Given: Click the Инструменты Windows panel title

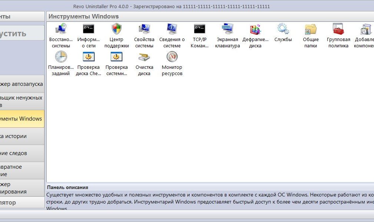Looking at the screenshot, I should pos(83,16).
